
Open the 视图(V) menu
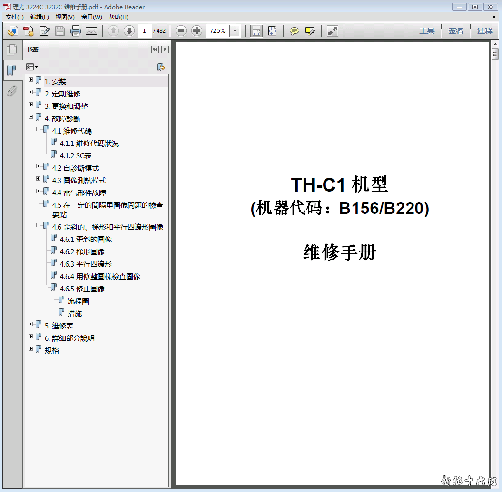(65, 17)
